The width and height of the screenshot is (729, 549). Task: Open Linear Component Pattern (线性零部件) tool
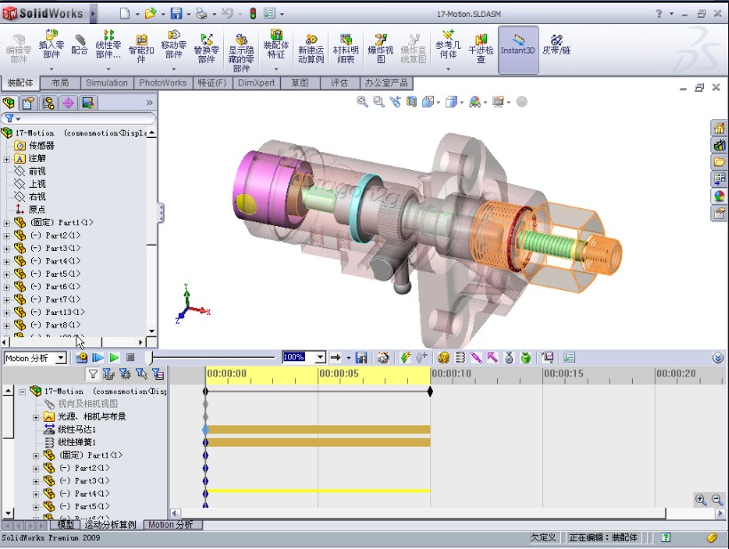pyautogui.click(x=108, y=45)
